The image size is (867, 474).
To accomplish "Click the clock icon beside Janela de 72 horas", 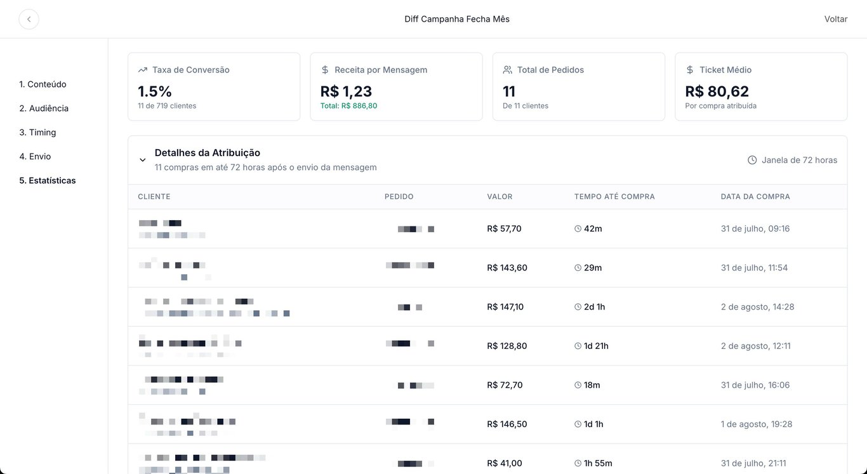I will [752, 160].
